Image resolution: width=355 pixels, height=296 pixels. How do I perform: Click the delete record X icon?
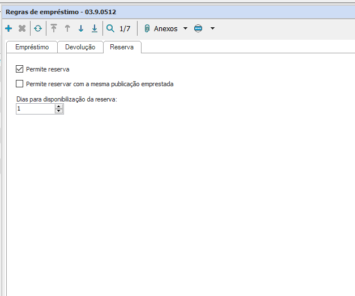click(22, 28)
